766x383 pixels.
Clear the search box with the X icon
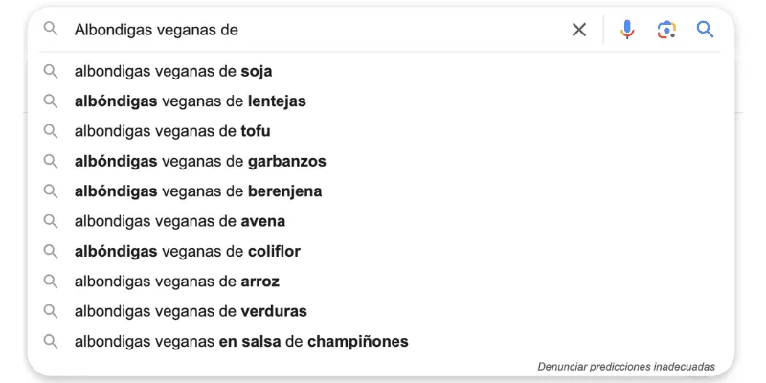[579, 30]
